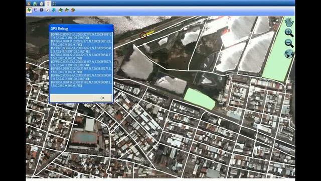Open the green icon tab in the title strip
Viewport: 321px width, 181px height.
(35, 4)
